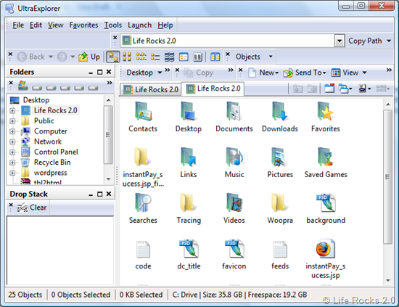Minimize the Folders panel
Image resolution: width=399 pixels, height=307 pixels.
91,73
